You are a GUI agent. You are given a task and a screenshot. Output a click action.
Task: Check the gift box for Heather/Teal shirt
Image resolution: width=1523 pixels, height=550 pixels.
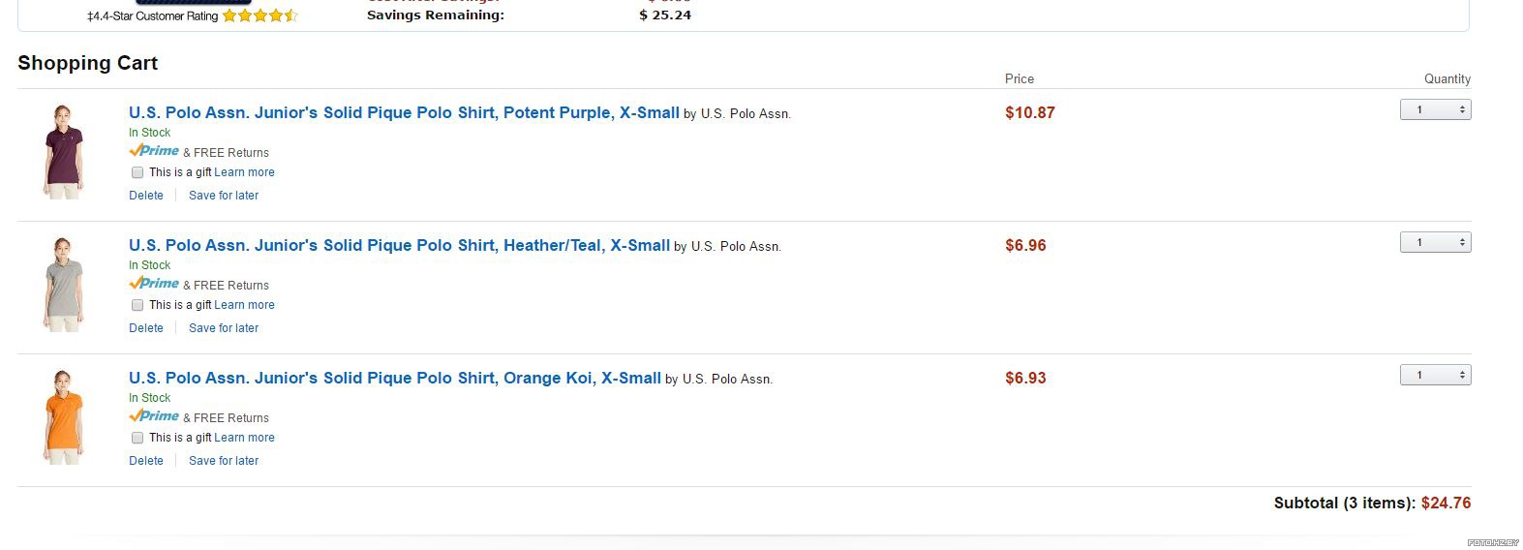point(137,305)
